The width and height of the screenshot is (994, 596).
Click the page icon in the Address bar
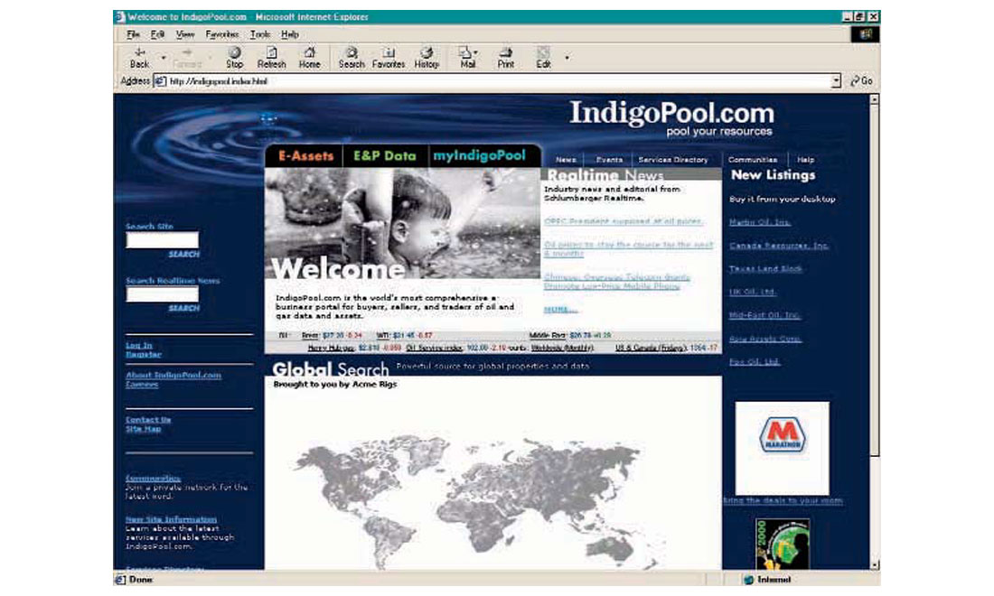(x=160, y=81)
